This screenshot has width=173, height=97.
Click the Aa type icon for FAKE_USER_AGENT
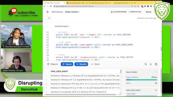coord(156,90)
